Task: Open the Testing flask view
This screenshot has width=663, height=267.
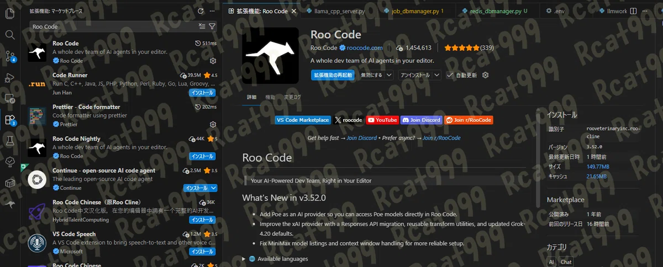Action: pos(10,141)
